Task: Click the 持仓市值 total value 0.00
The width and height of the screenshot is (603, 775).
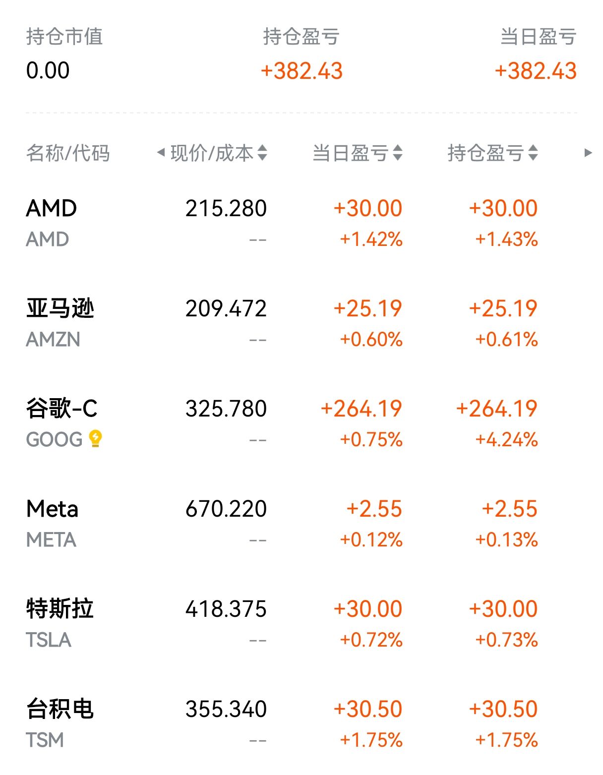Action: tap(48, 70)
